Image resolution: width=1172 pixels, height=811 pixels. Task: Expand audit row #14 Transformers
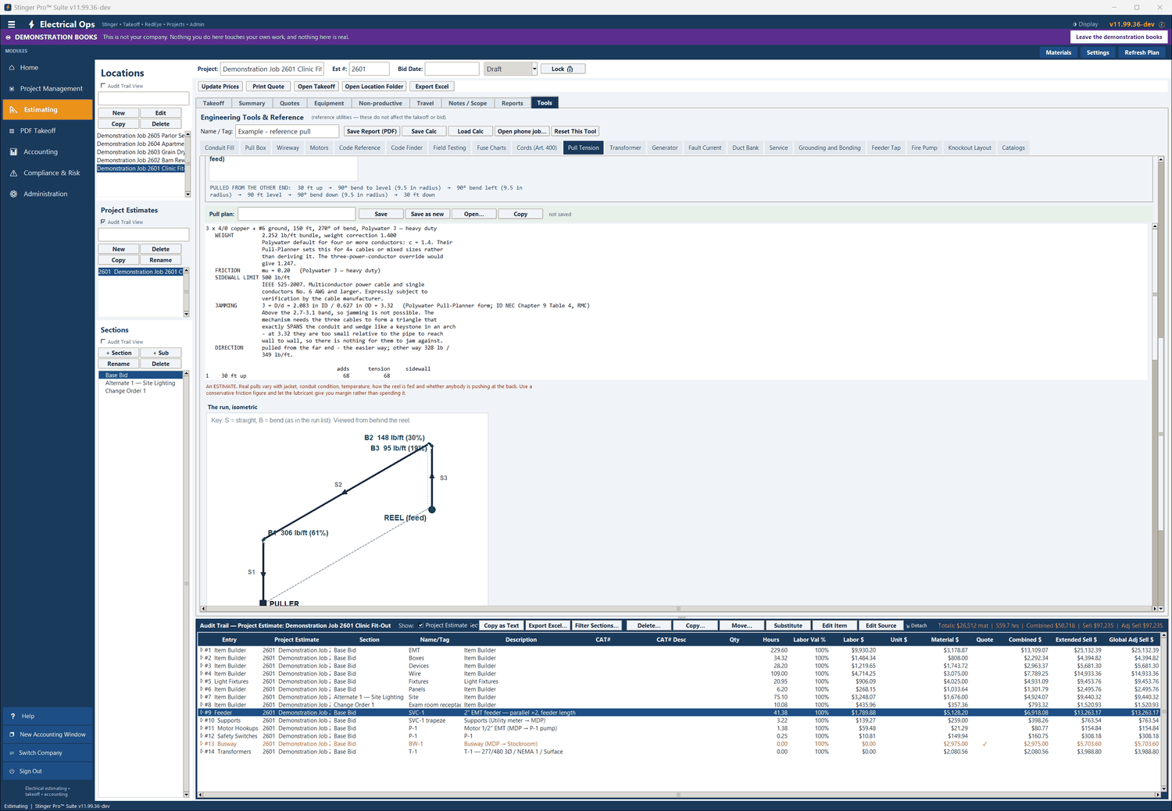(202, 752)
